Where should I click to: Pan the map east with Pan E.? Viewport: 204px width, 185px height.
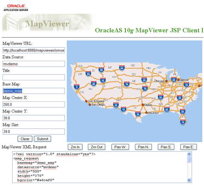(x=188, y=147)
